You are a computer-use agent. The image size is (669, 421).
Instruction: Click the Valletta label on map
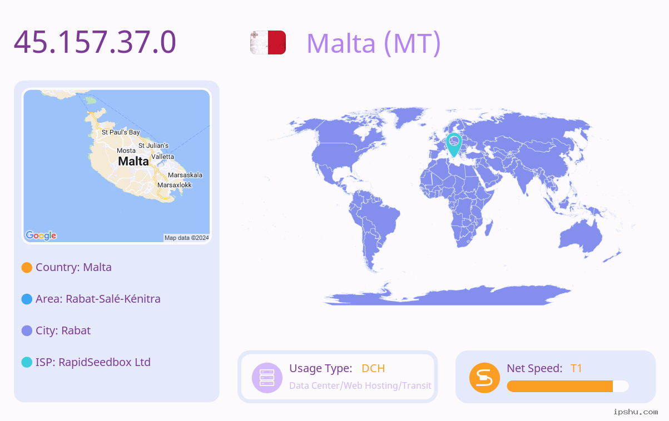tap(162, 157)
